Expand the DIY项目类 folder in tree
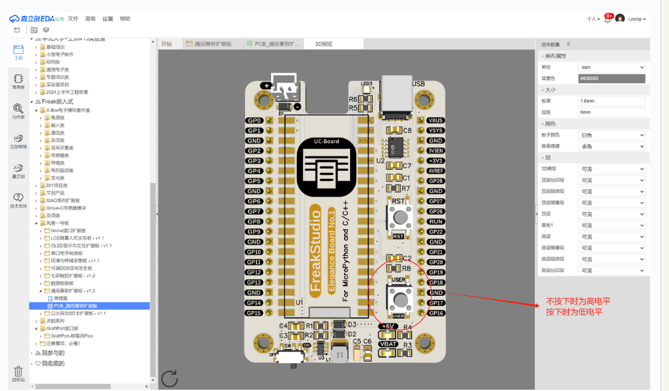This screenshot has height=391, width=669. coord(36,186)
